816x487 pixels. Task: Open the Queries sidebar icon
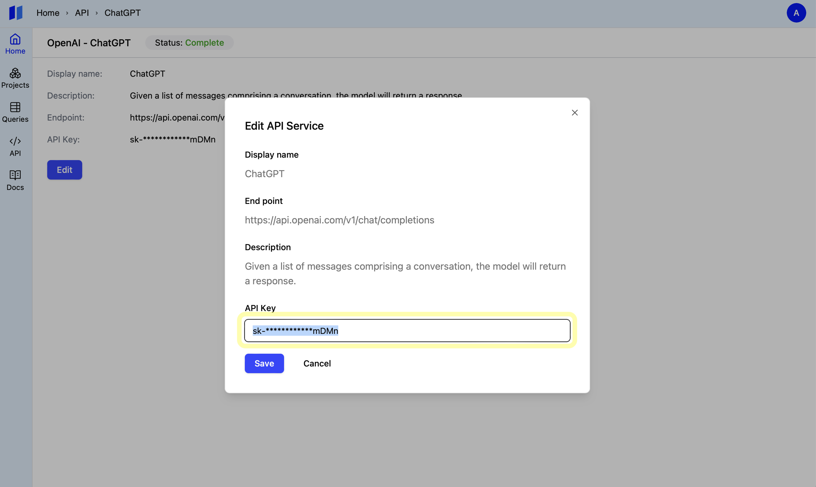[15, 112]
